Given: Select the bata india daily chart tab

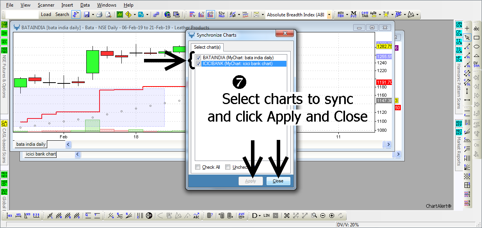Looking at the screenshot, I should point(31,144).
